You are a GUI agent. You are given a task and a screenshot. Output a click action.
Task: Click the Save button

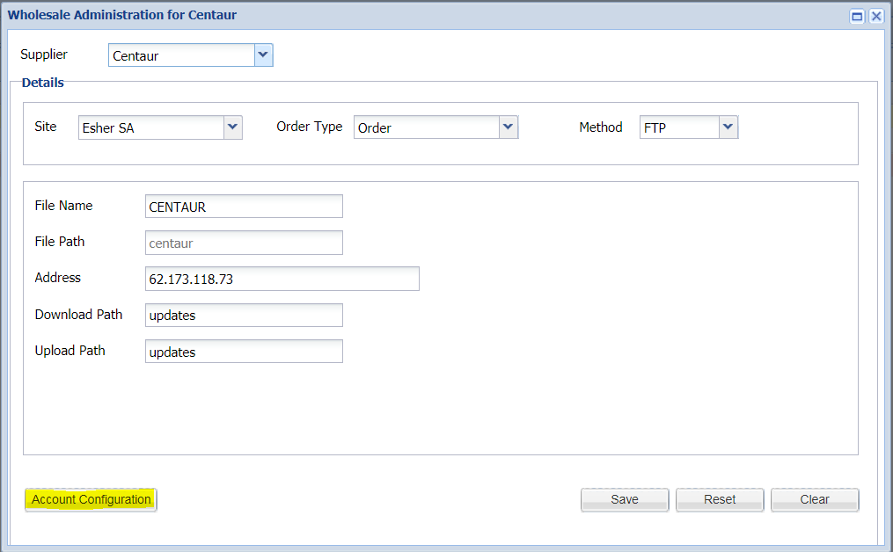[625, 499]
